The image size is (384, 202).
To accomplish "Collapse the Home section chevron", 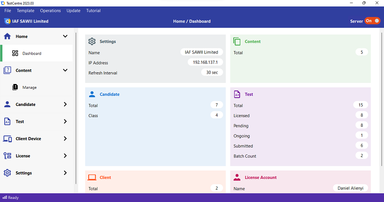I will 65,36.
